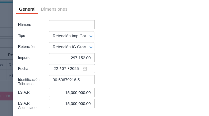Screen dimensions: 209x116
Task: Open the Retención IG Gran combo box
Action: pos(72,47)
